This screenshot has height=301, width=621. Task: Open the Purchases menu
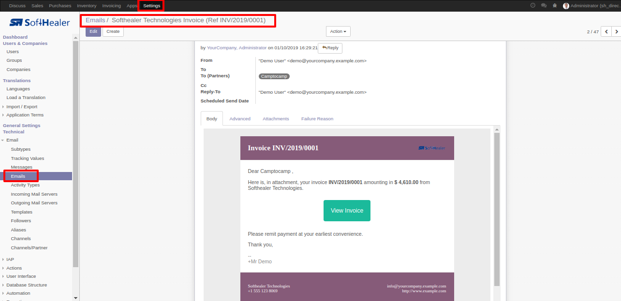pyautogui.click(x=60, y=6)
